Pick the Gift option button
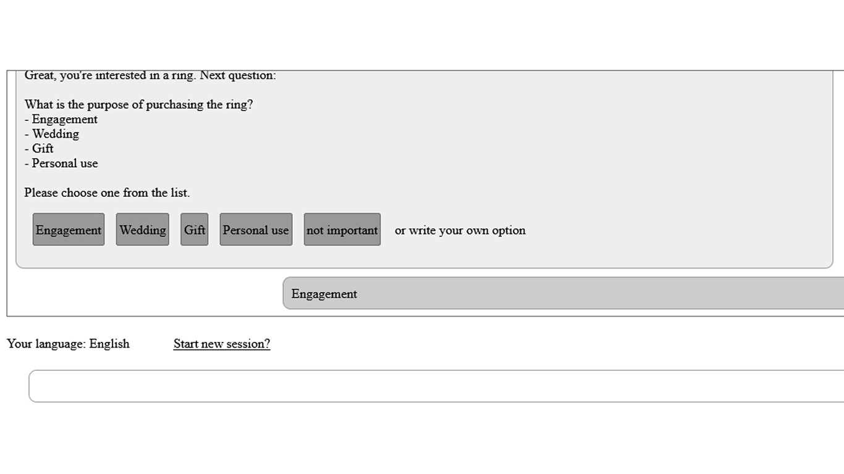 tap(195, 230)
